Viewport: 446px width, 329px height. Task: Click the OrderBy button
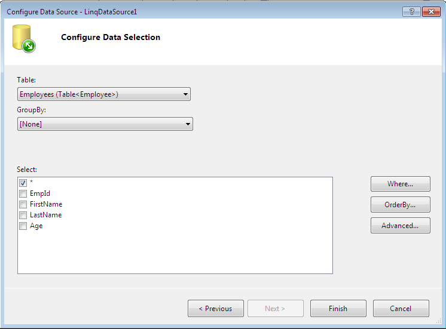click(x=400, y=205)
